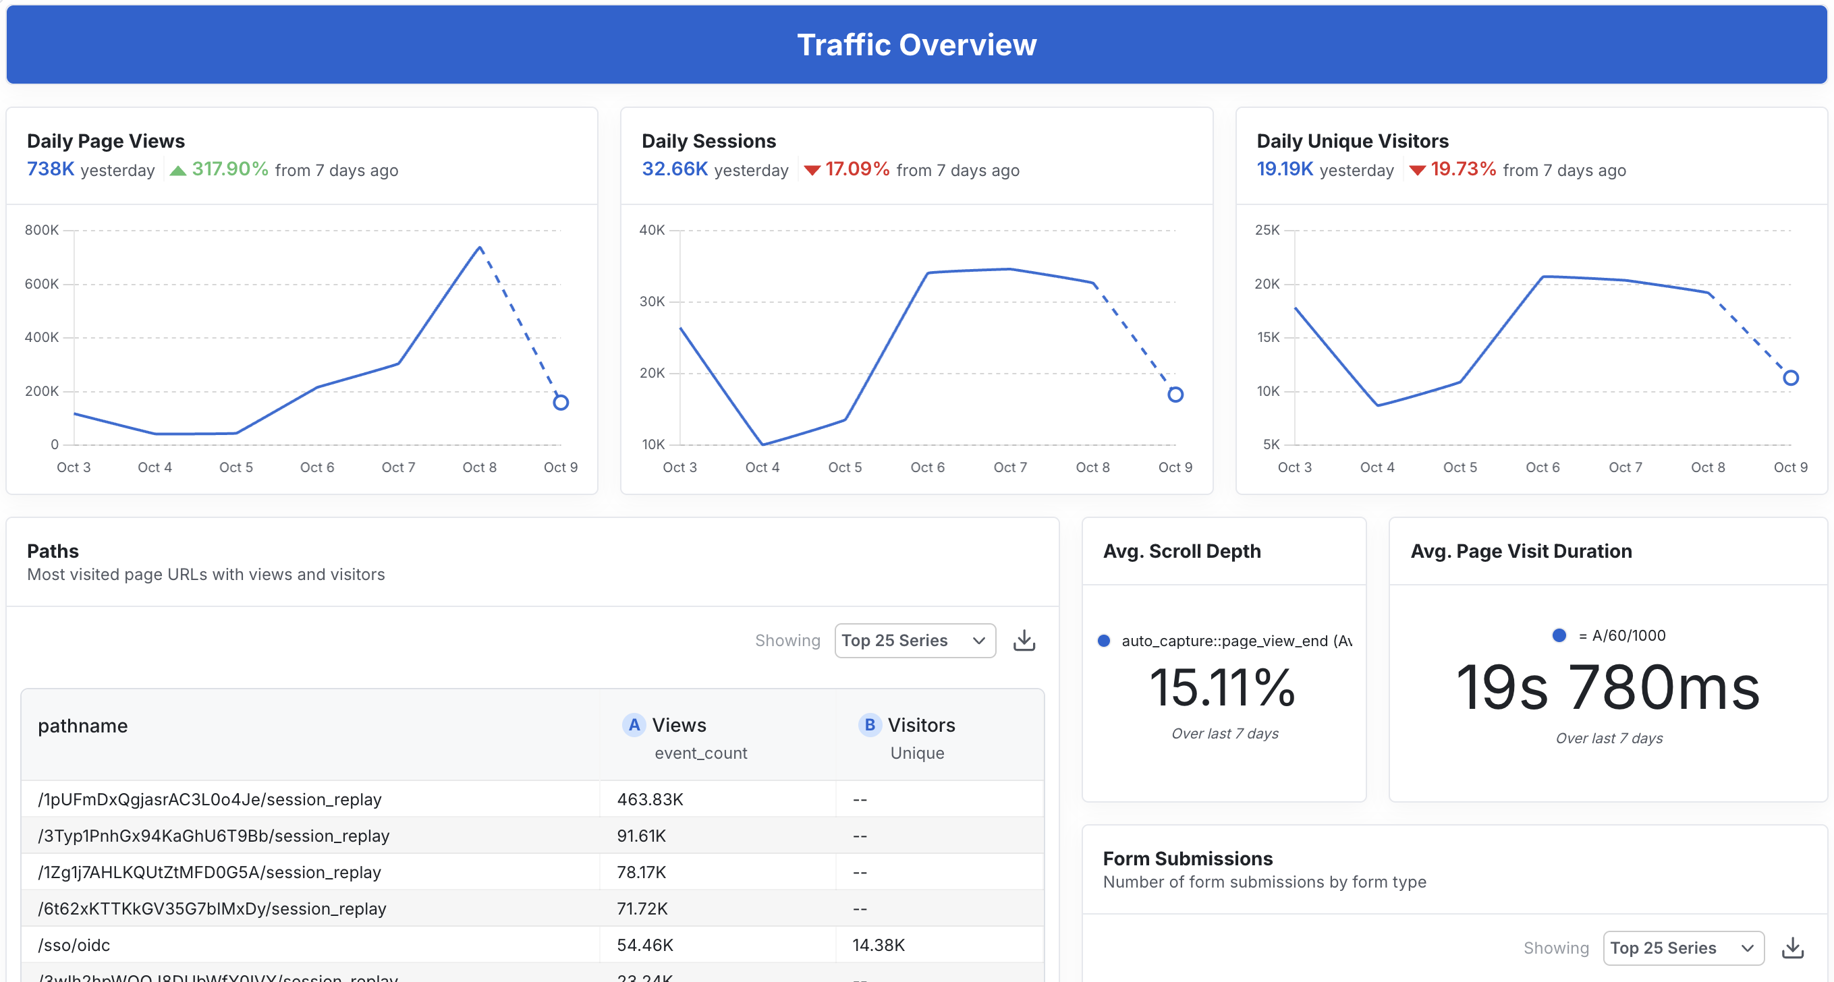This screenshot has height=982, width=1834.
Task: Click the green increase arrow in Daily Page Views
Action: coord(177,169)
